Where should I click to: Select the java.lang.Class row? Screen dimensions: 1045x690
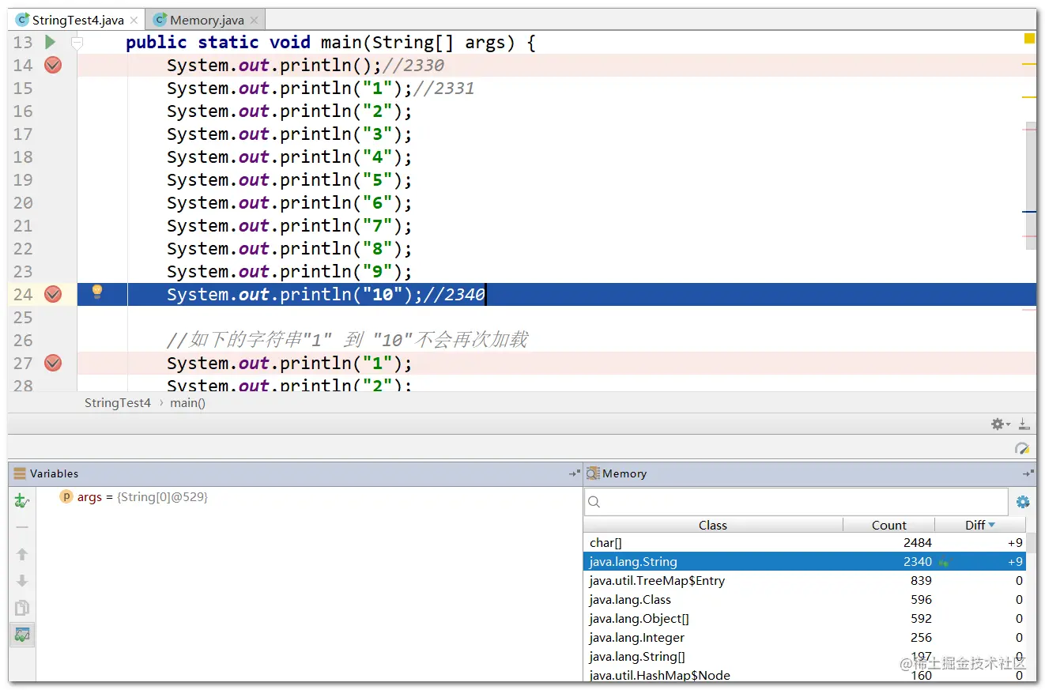coord(805,600)
